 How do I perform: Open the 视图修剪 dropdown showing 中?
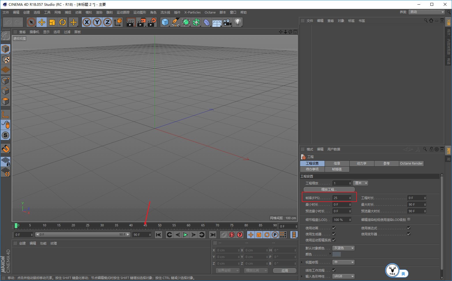click(x=344, y=262)
